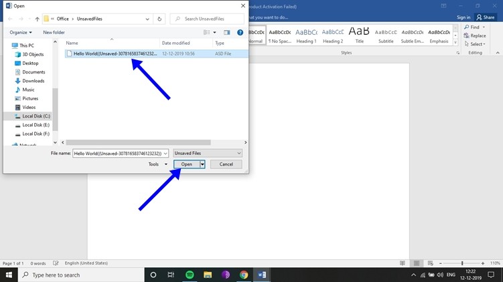Refresh the UnsavedFiles folder listing
This screenshot has height=282, width=503.
159,19
